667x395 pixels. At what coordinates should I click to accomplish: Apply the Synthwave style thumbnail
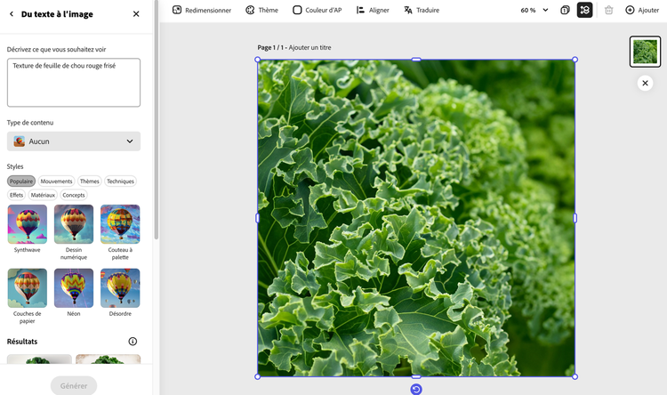coord(28,224)
